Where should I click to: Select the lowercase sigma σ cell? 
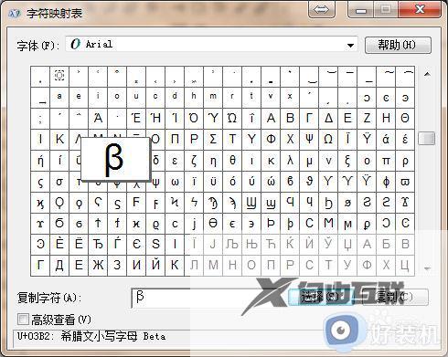[59, 182]
